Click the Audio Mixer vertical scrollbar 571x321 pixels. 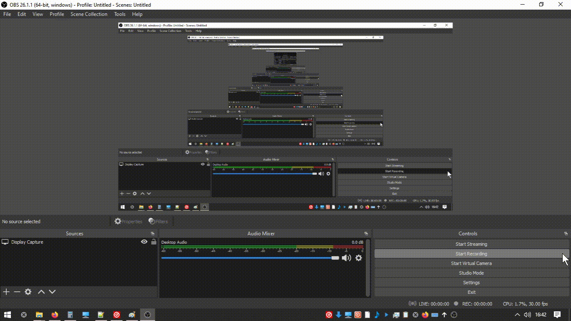[x=368, y=267]
